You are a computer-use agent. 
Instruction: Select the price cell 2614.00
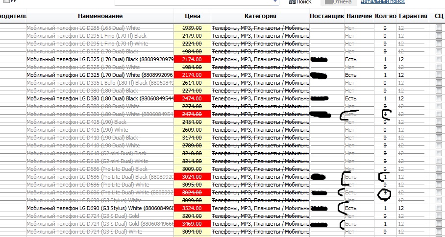click(193, 82)
